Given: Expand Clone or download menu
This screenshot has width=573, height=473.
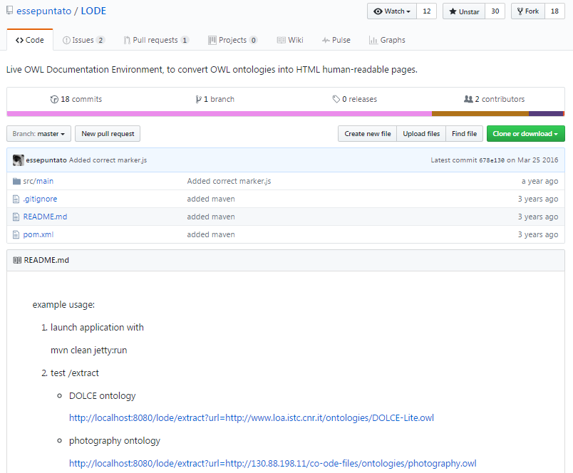Looking at the screenshot, I should 525,134.
